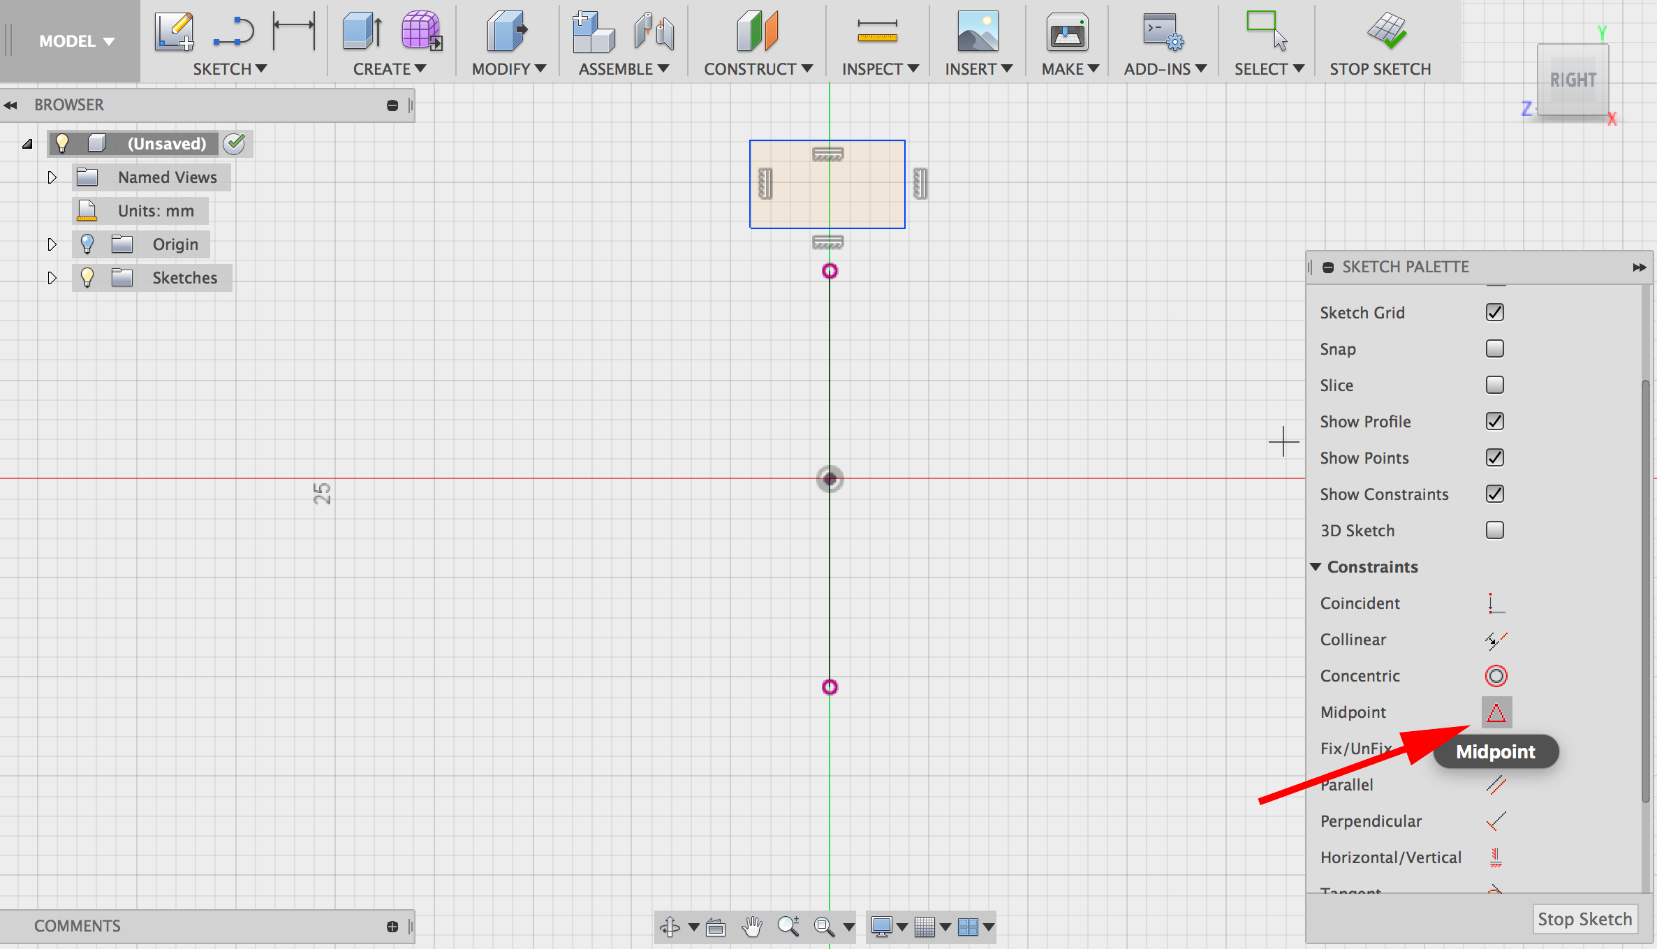This screenshot has width=1657, height=949.
Task: Open the SKETCH menu
Action: coord(230,69)
